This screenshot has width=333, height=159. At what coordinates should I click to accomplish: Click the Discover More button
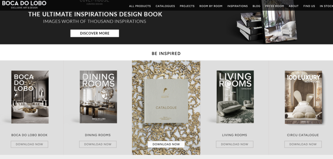(95, 33)
